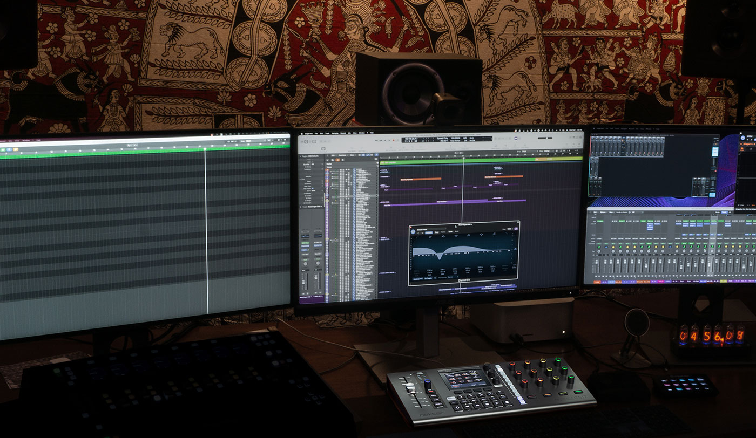
Task: Open the Default Preset menu in Channel EQ
Action: (x=431, y=229)
